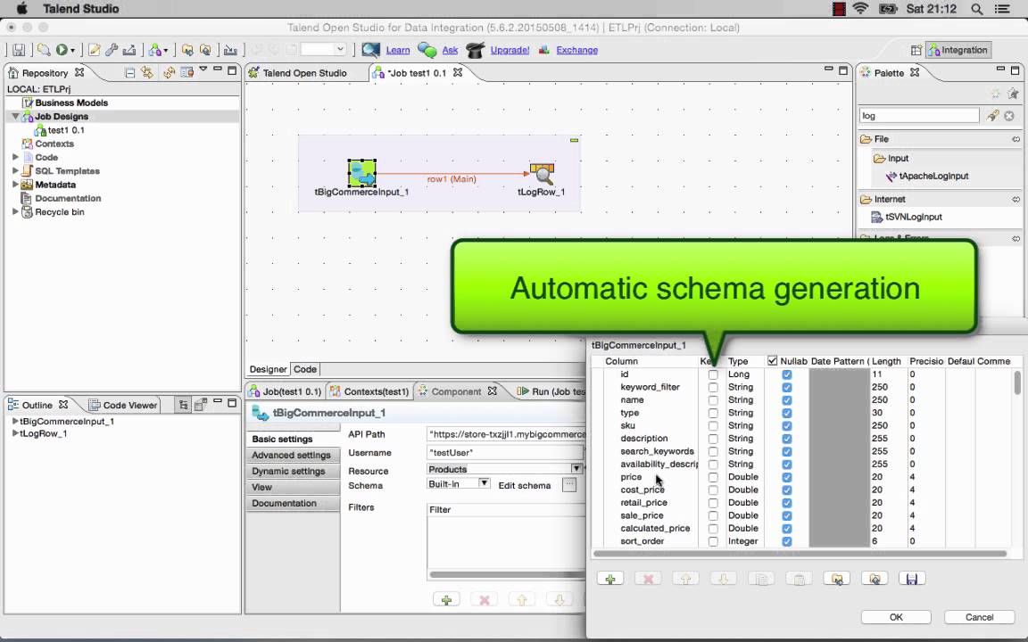1028x642 pixels.
Task: Add a filter row with green plus
Action: click(x=446, y=599)
